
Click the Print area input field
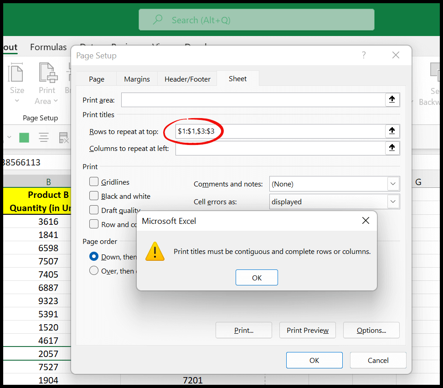[253, 100]
